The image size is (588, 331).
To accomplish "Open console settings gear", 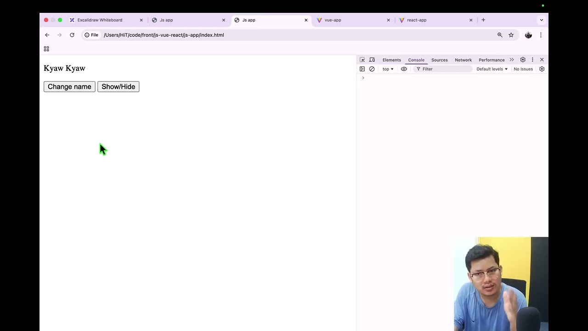I will pyautogui.click(x=542, y=69).
